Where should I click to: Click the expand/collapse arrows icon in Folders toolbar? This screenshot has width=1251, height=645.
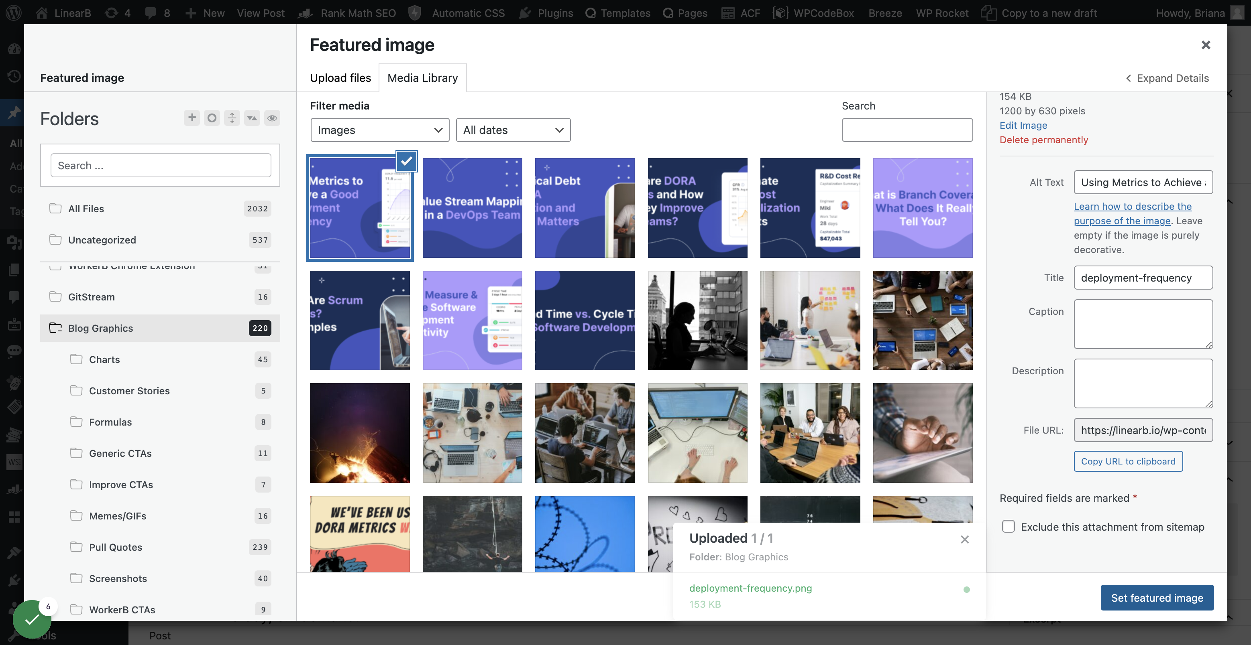pyautogui.click(x=232, y=118)
